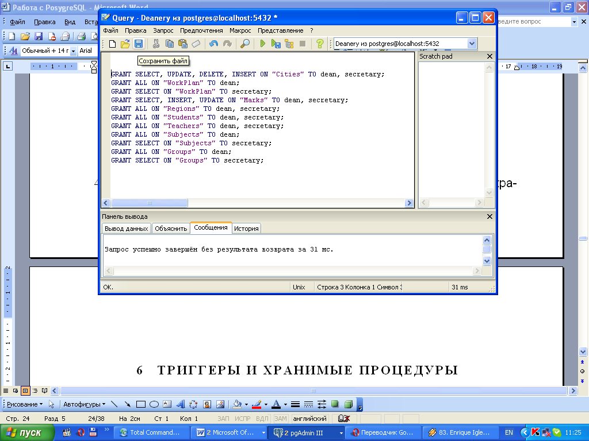The width and height of the screenshot is (589, 441).
Task: Create a new query in pgAdmin toolbar
Action: 112,44
